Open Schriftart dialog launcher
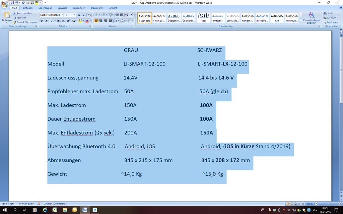 point(90,26)
